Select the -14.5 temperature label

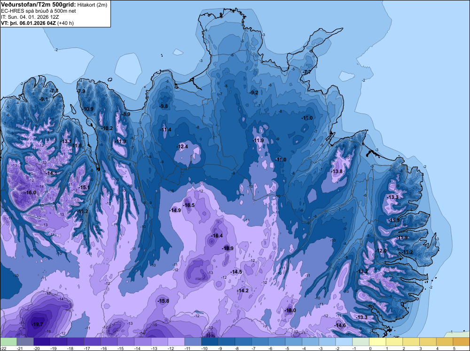point(236,272)
